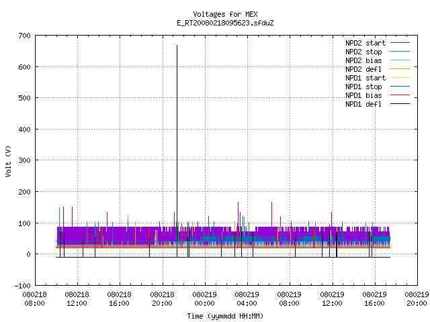The height and width of the screenshot is (322, 430).
Task: Click the x-axis label '080218 12:00'
Action: pos(77,299)
